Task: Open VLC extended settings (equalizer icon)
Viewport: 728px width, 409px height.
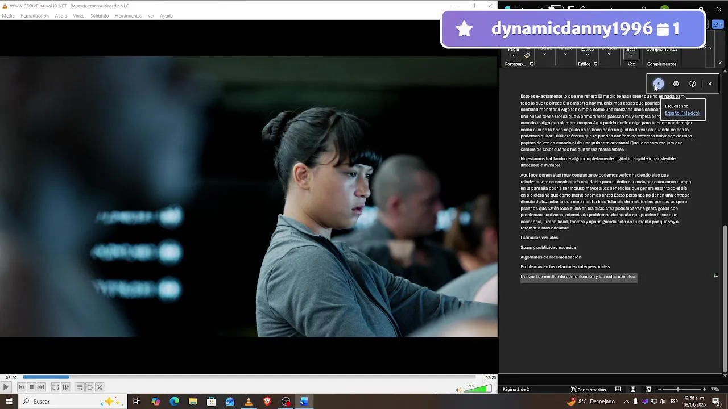Action: click(x=65, y=387)
